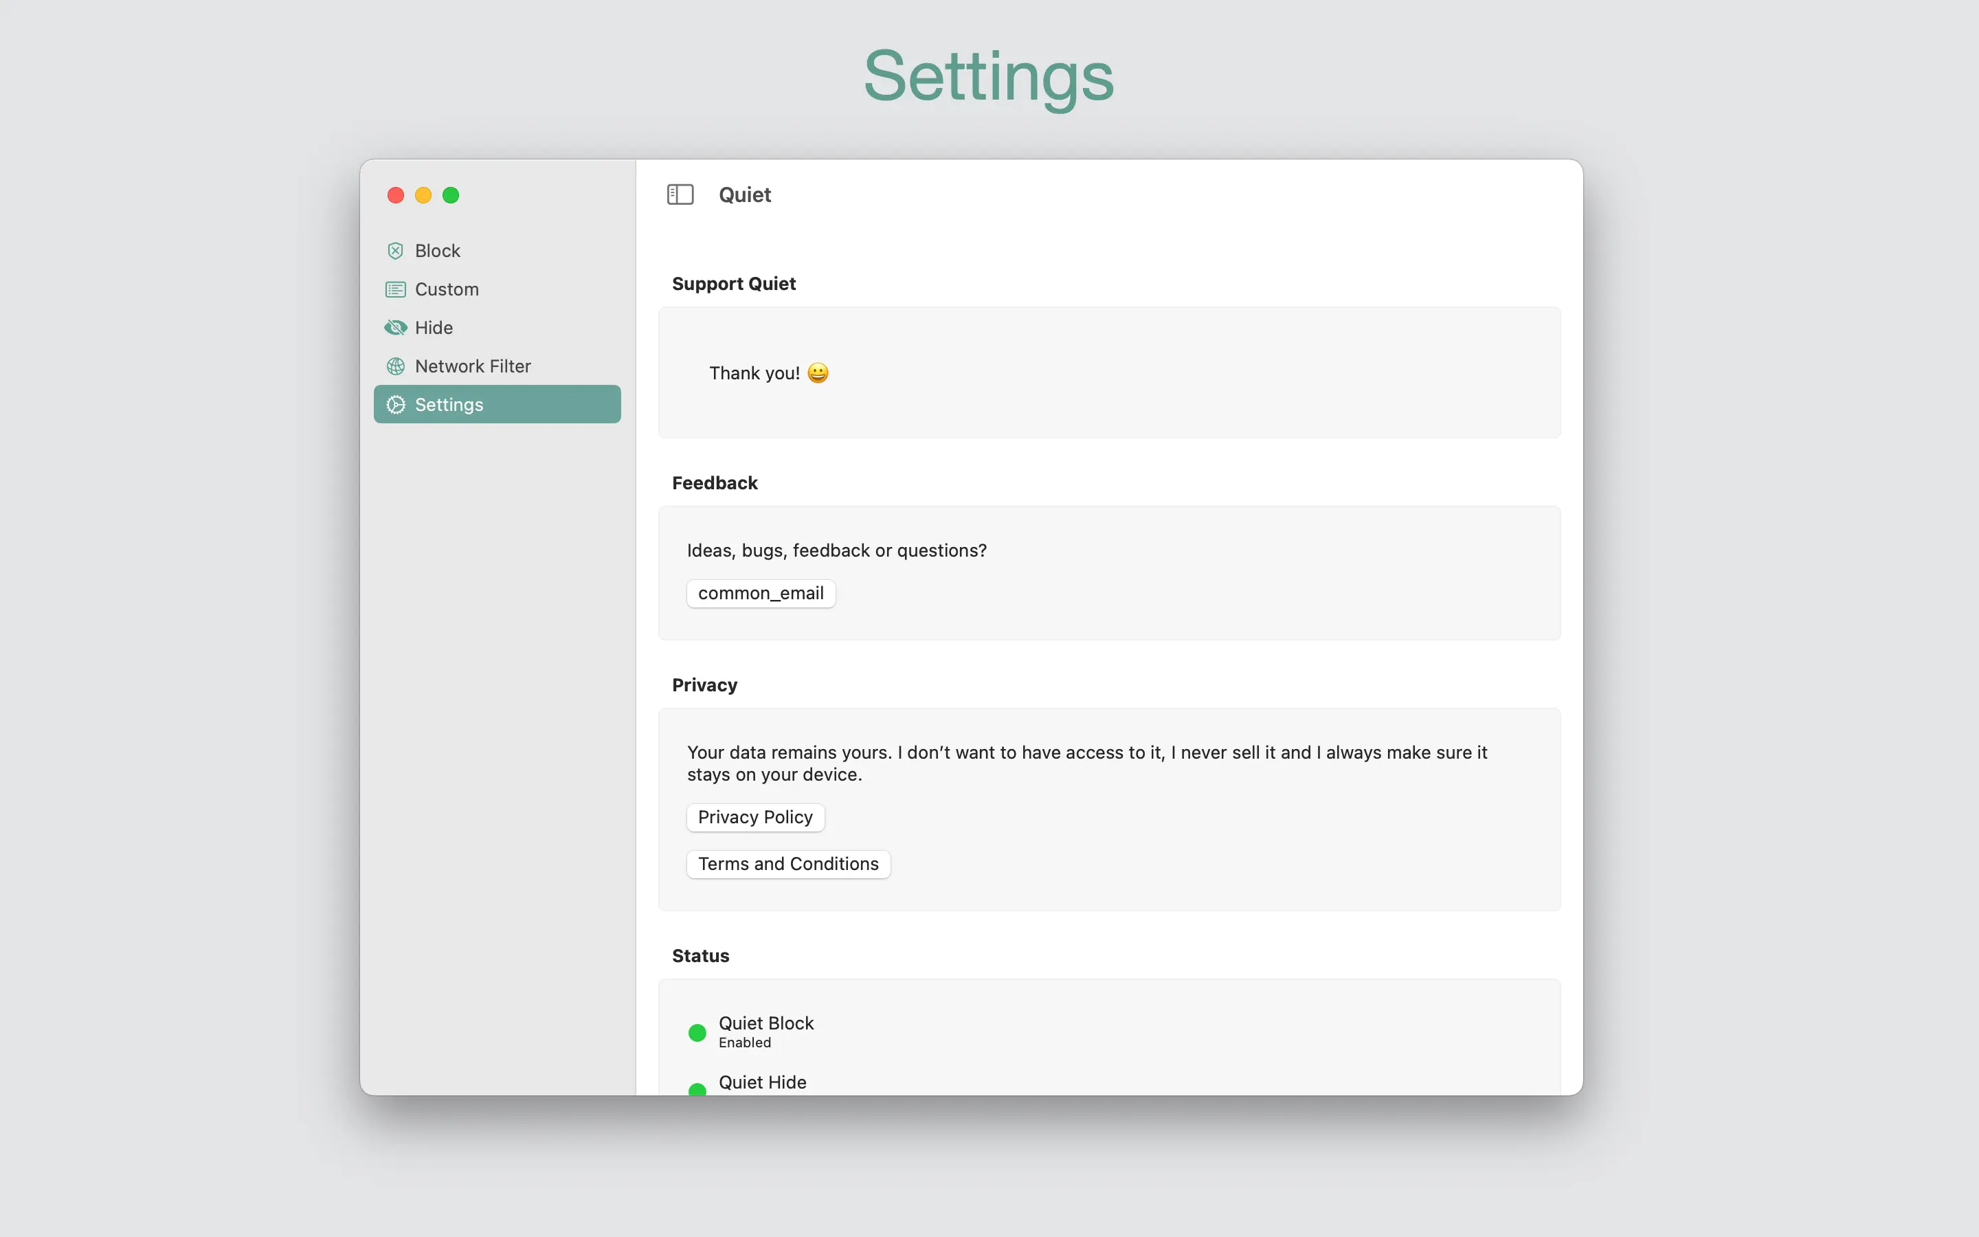Click the green Quiet Block status dot

pos(697,1032)
